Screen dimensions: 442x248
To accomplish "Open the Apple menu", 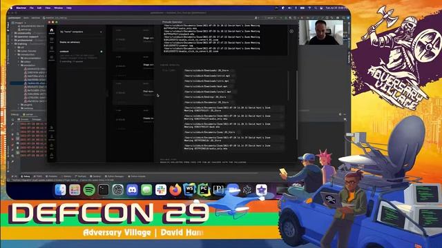I will (12, 8).
